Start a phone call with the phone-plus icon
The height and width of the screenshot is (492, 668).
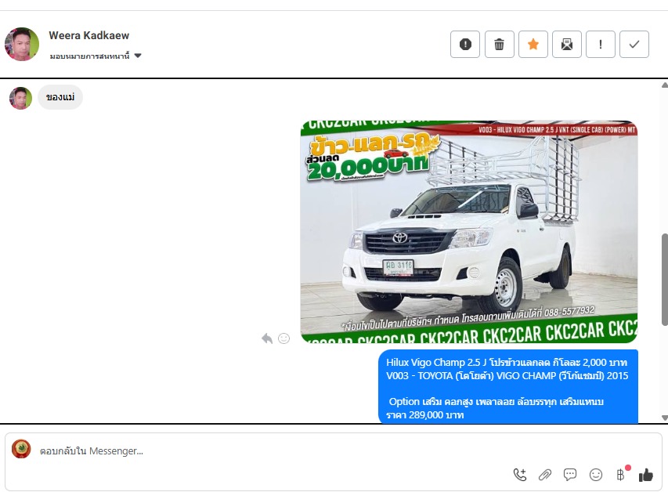pyautogui.click(x=520, y=475)
